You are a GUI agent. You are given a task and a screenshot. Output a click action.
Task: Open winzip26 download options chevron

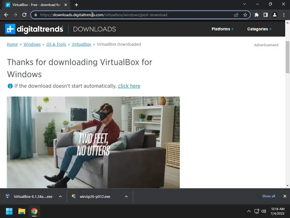[126, 196]
